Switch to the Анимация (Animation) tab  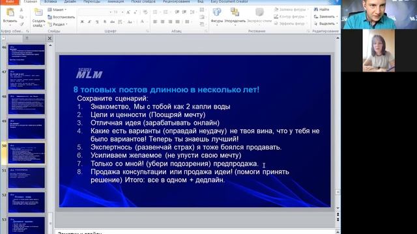click(116, 1)
